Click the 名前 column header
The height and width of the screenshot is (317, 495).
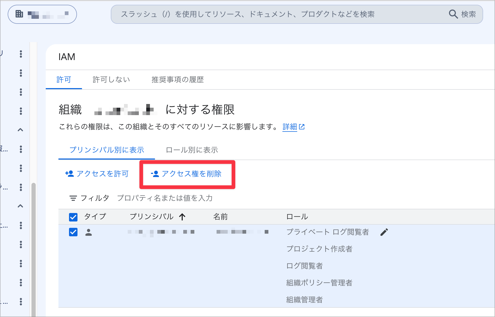pyautogui.click(x=221, y=217)
